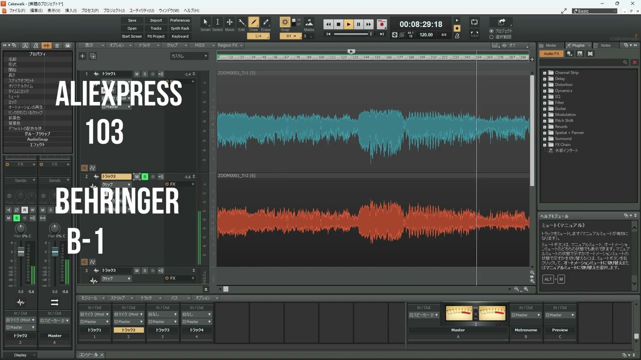The image size is (641, 360).
Task: Adjust the トラック2 inspector volume fader
Action: click(x=21, y=252)
